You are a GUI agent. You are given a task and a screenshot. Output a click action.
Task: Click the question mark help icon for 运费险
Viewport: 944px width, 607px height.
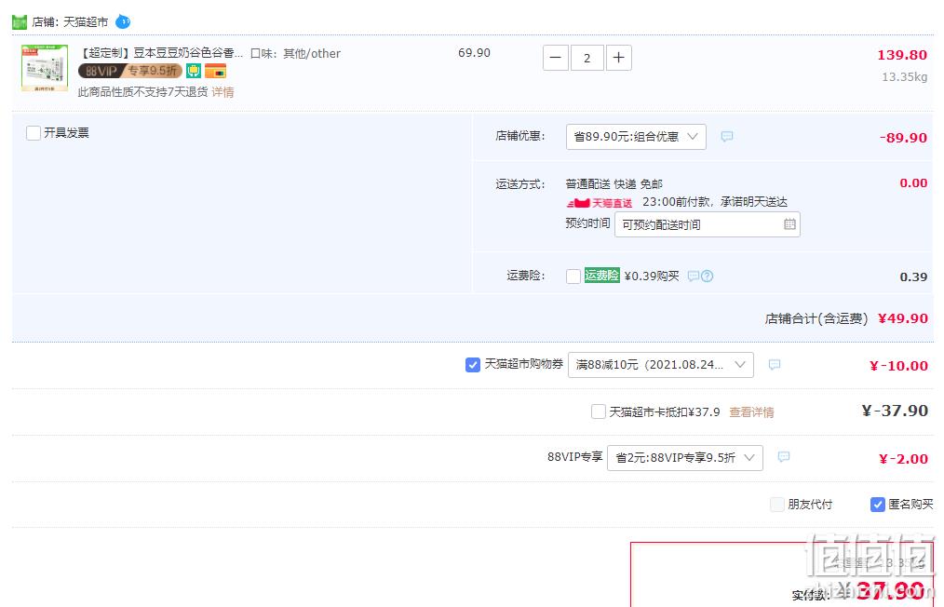click(708, 277)
